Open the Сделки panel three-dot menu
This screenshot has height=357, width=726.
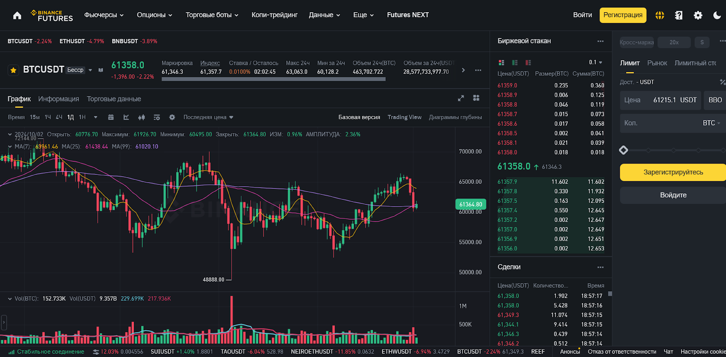(x=600, y=267)
